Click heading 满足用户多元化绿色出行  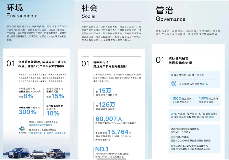click(x=110, y=66)
